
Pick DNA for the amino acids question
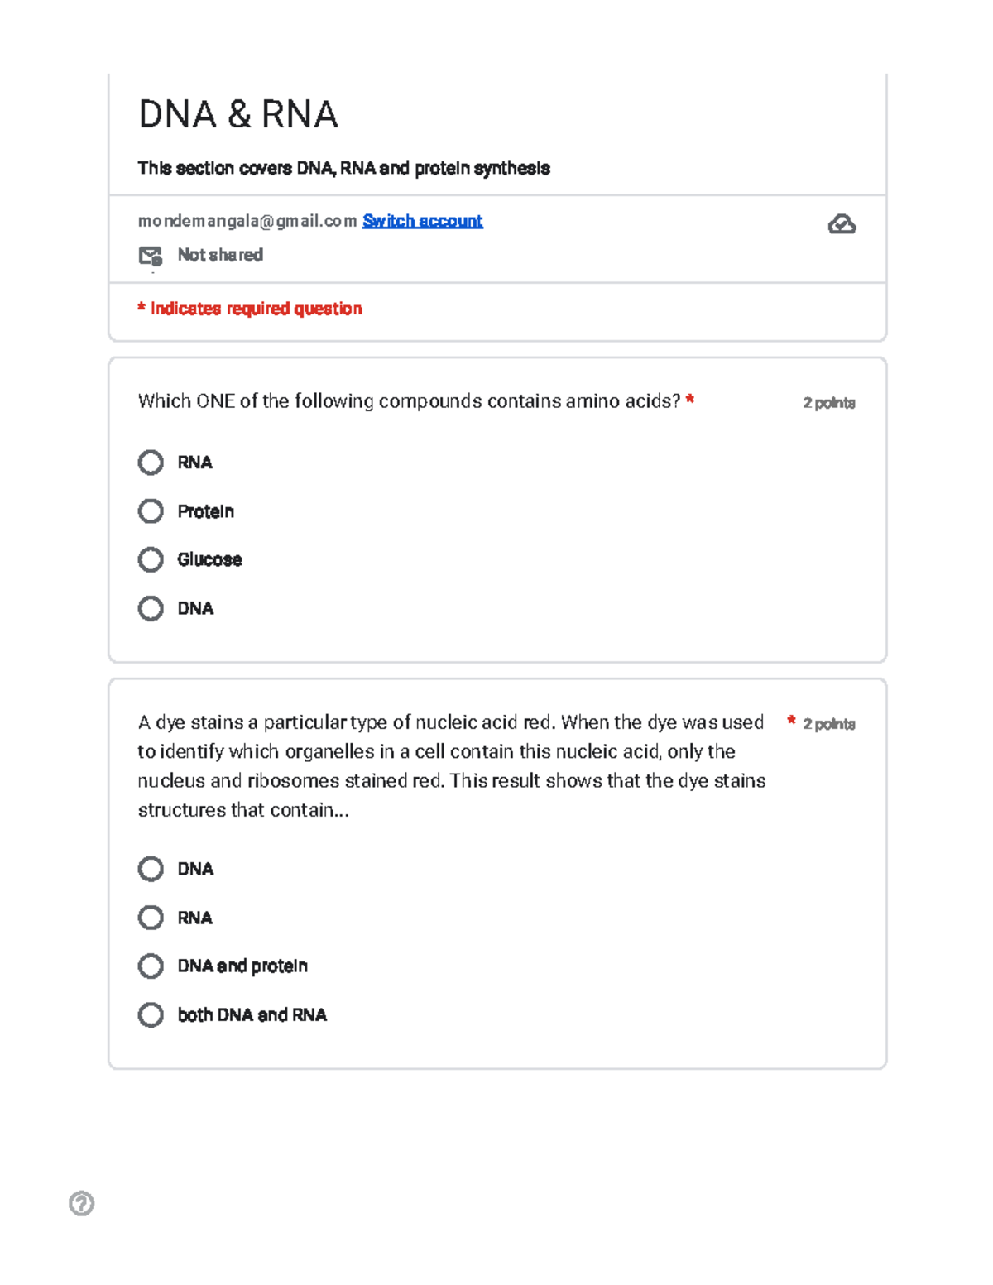(x=151, y=609)
